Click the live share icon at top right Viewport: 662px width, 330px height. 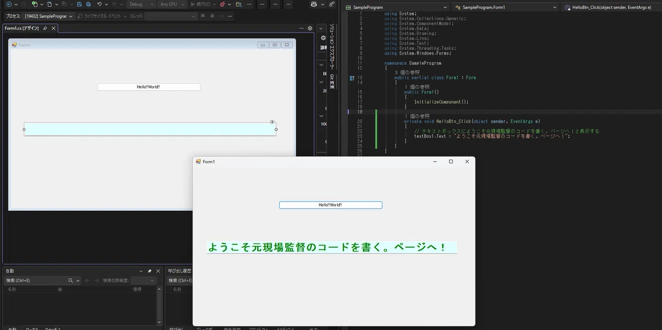tap(332, 4)
